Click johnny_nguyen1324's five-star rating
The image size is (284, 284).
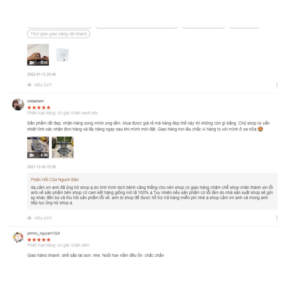(x=39, y=240)
